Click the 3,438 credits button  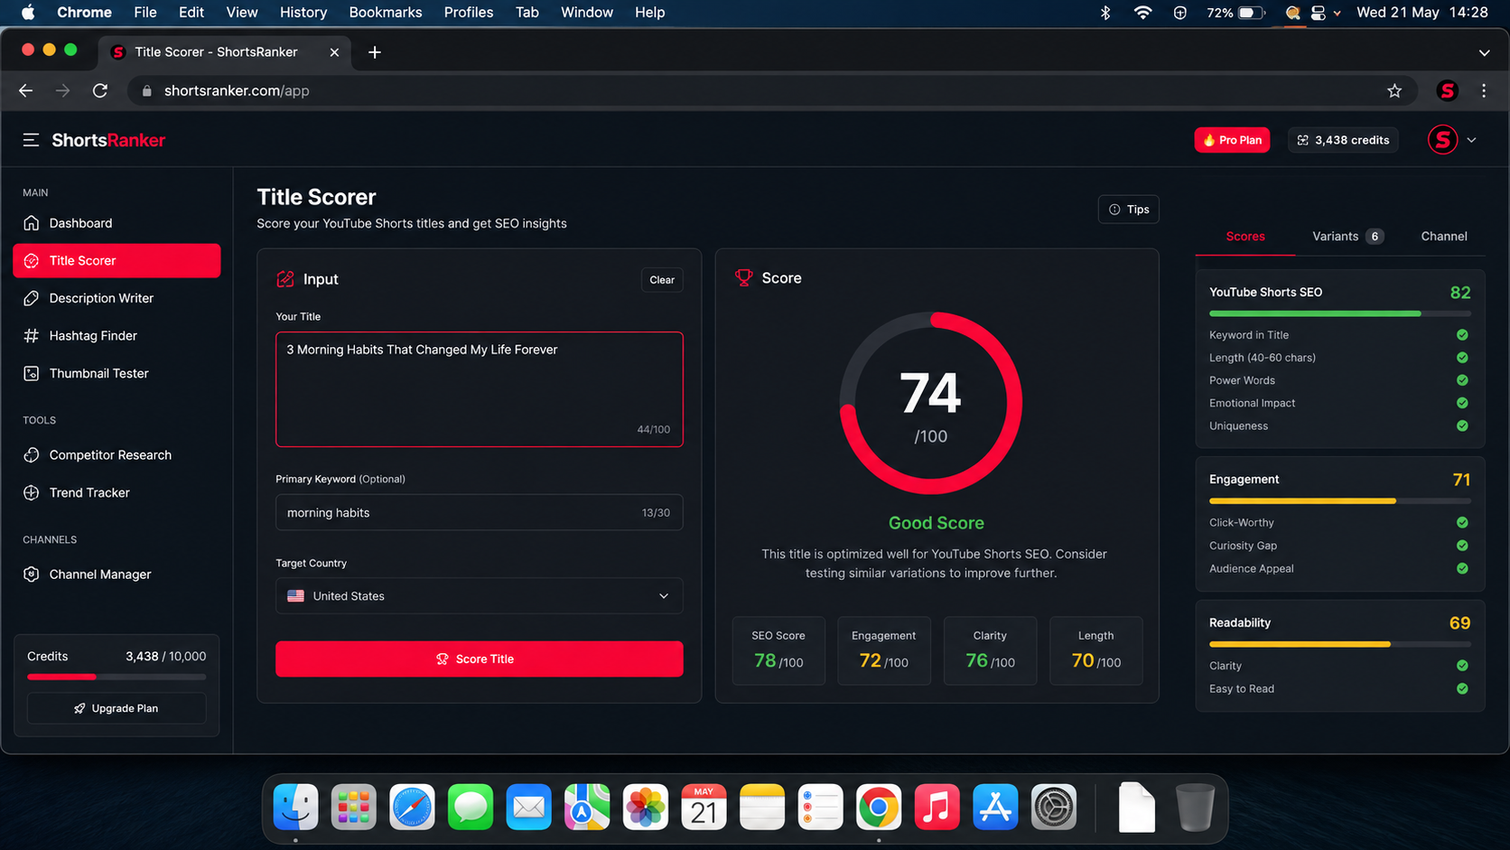coord(1343,140)
